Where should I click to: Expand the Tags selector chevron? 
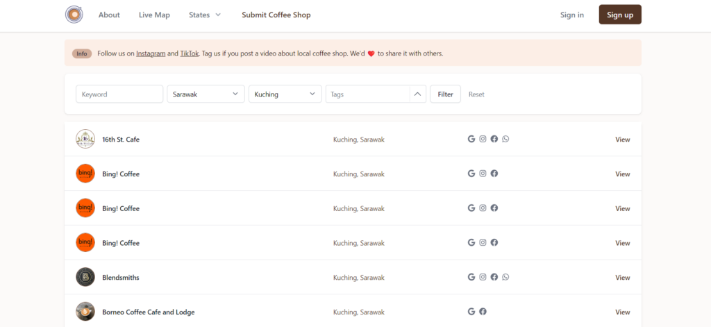click(x=417, y=94)
